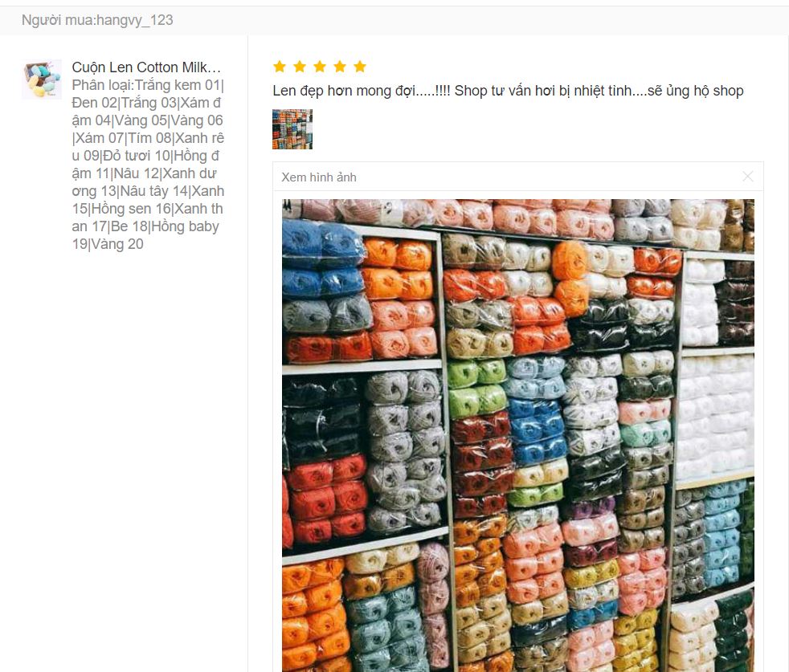Click the second rating star
789x672 pixels.
pyautogui.click(x=300, y=67)
